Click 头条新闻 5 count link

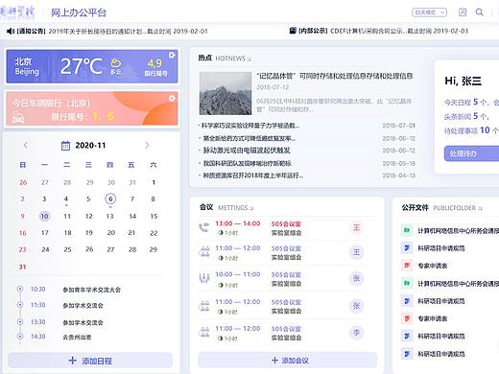pyautogui.click(x=465, y=116)
